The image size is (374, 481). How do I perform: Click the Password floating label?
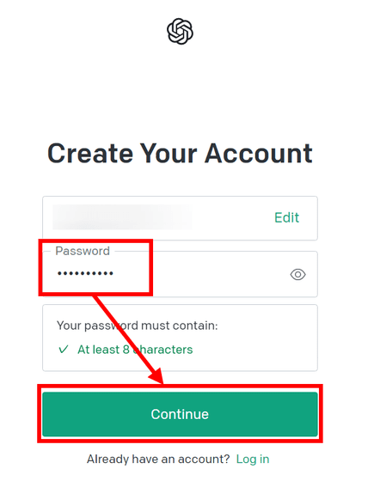tap(83, 251)
